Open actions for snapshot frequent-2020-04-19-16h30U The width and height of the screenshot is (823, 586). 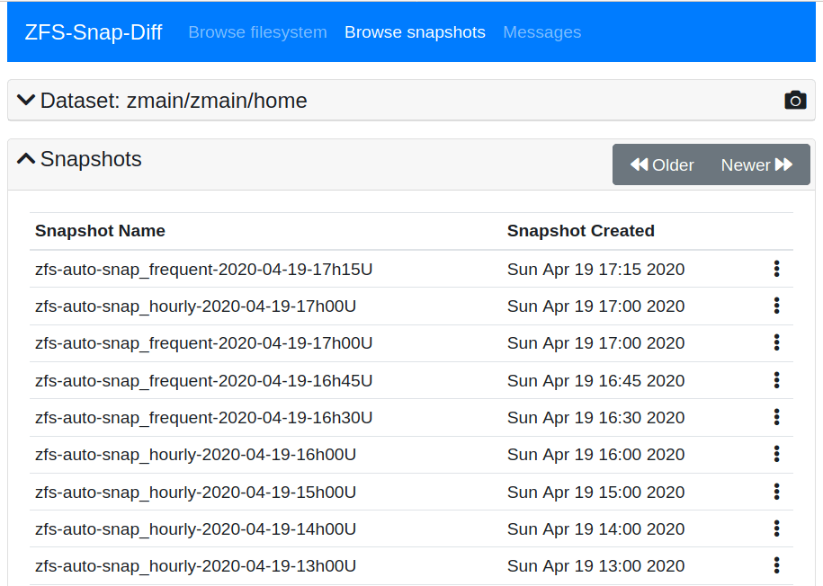[776, 417]
